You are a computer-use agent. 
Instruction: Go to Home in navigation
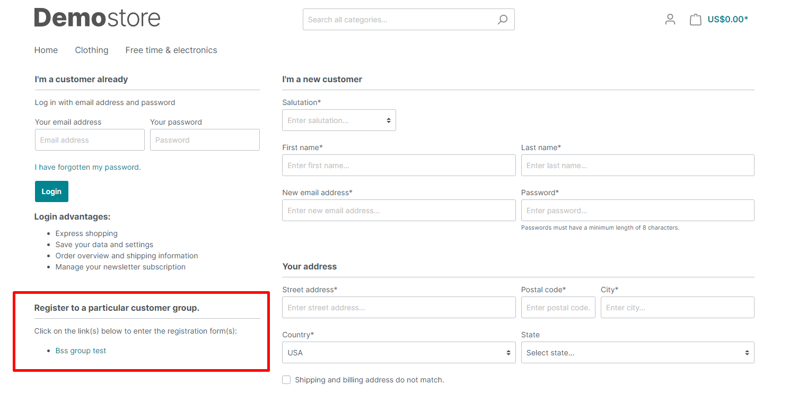point(46,50)
